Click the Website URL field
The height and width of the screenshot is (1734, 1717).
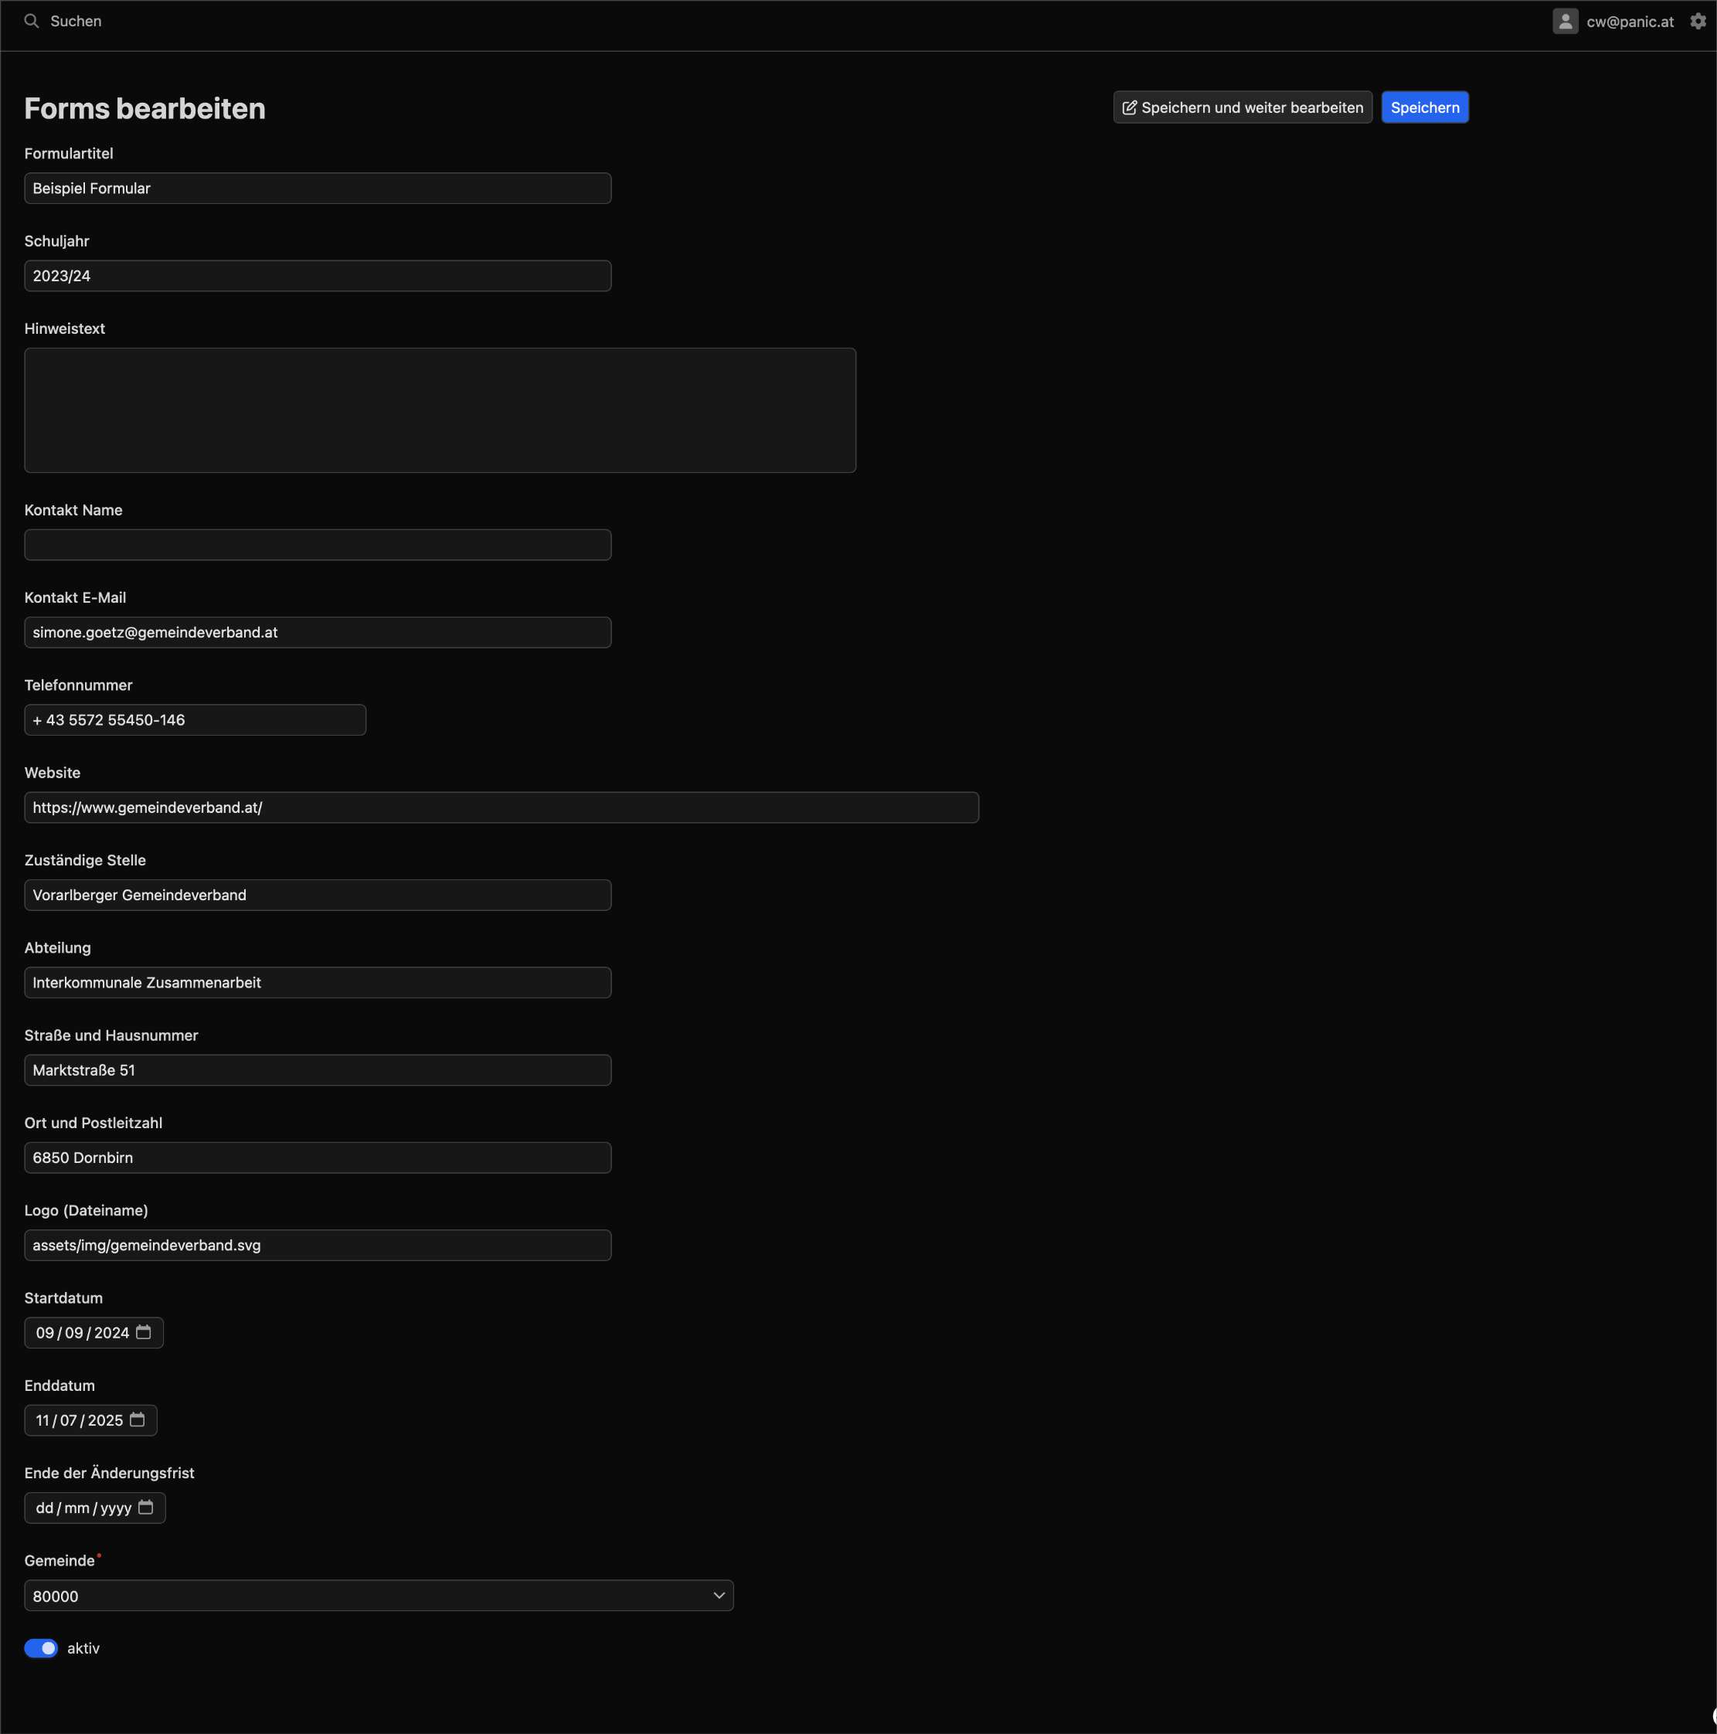[501, 807]
